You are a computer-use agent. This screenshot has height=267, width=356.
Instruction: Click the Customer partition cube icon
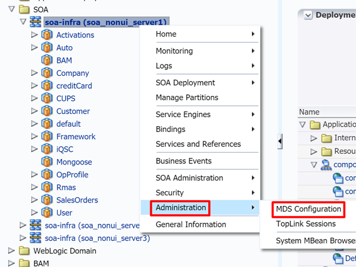point(47,111)
